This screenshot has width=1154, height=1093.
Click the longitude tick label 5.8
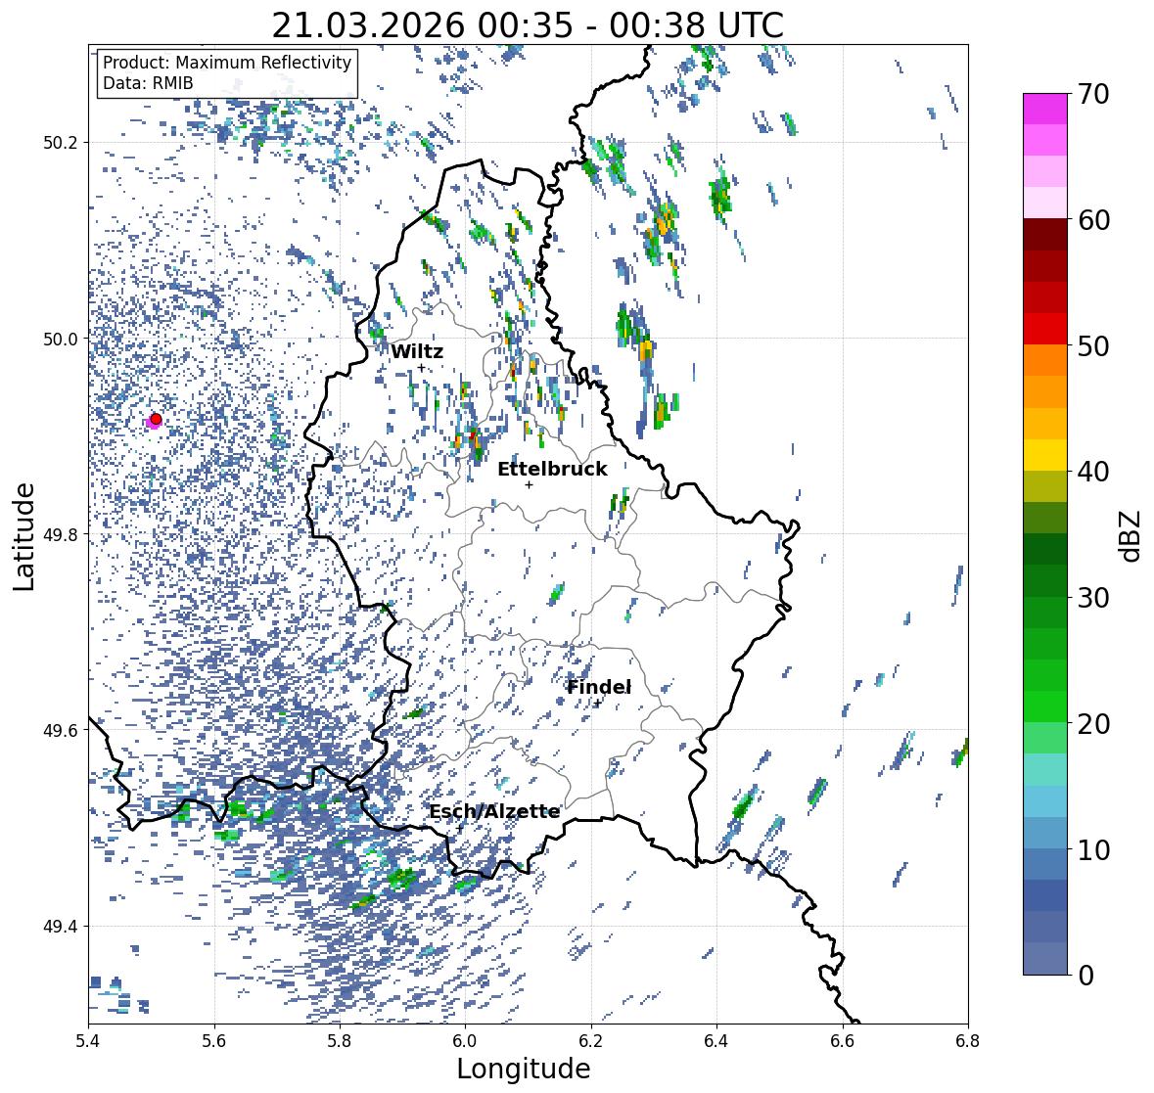[x=340, y=1041]
